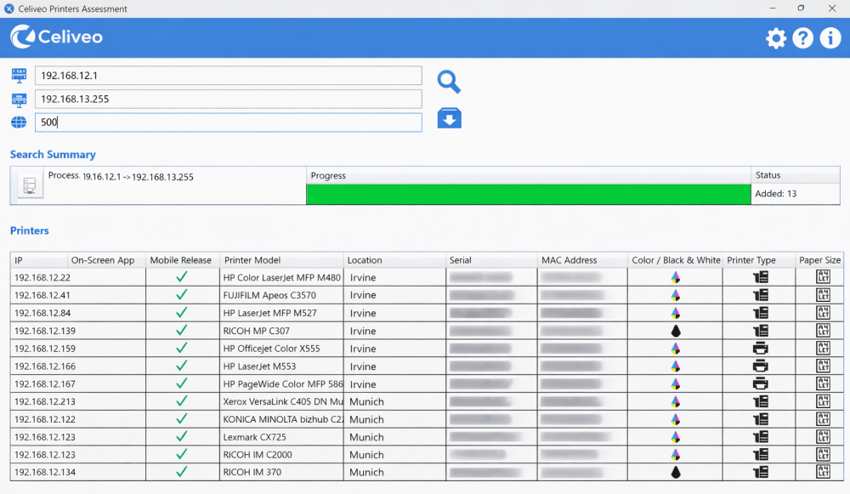Click the Xerox VersaLink C405 DN model cell

[x=281, y=402]
